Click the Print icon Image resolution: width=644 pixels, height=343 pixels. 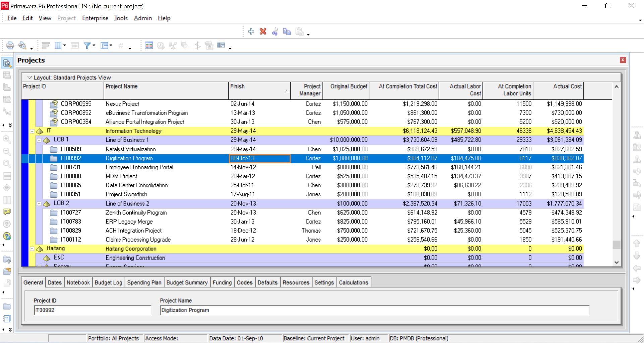pos(10,45)
